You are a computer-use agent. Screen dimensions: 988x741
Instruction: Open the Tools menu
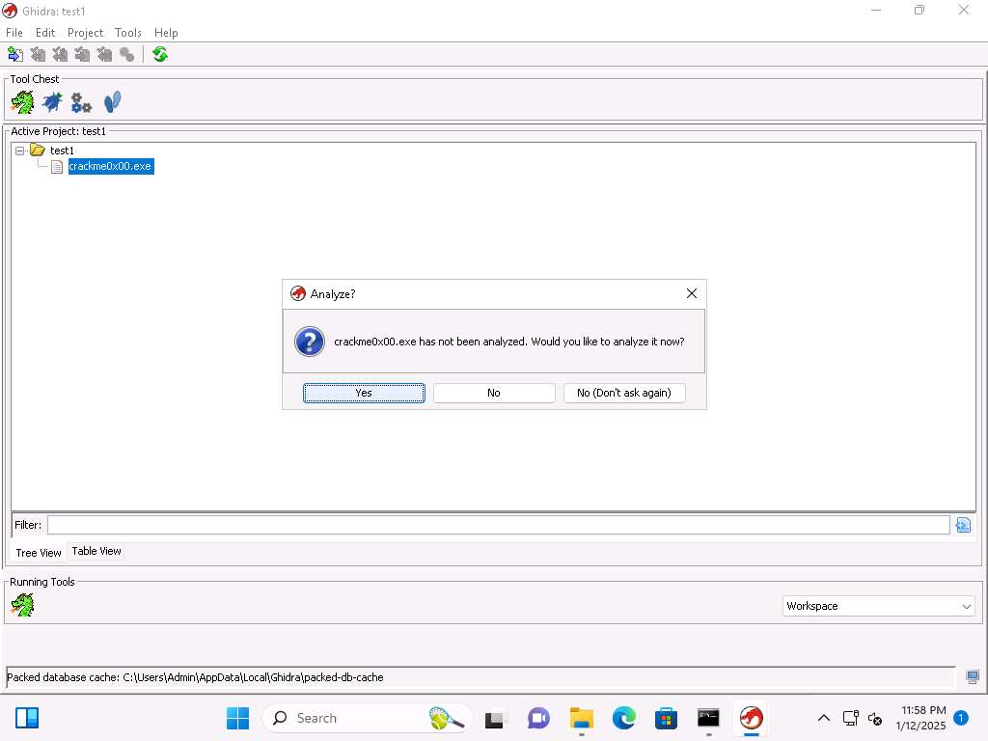128,33
